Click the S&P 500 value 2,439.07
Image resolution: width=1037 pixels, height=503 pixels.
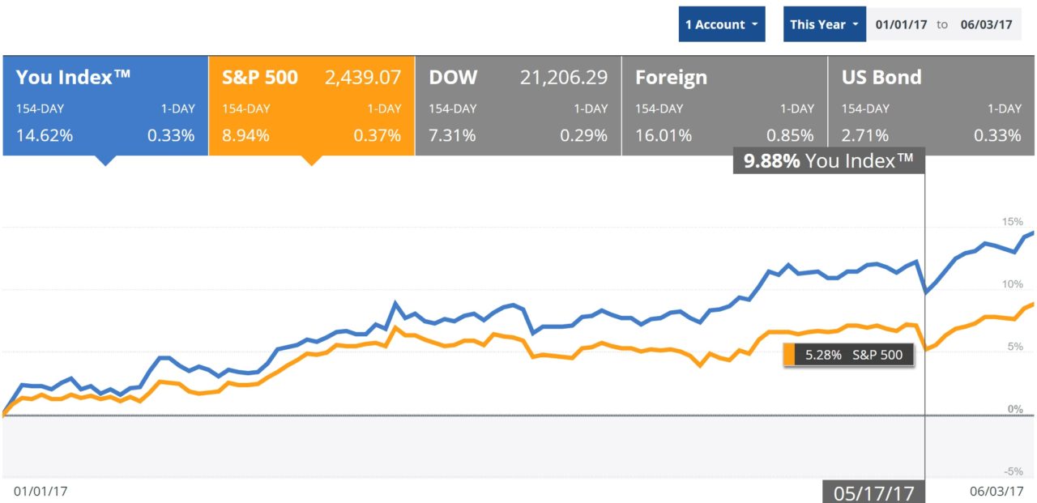(363, 78)
